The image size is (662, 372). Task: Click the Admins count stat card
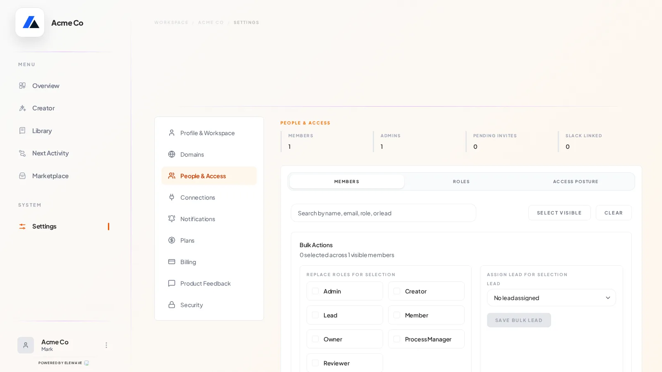tap(416, 141)
